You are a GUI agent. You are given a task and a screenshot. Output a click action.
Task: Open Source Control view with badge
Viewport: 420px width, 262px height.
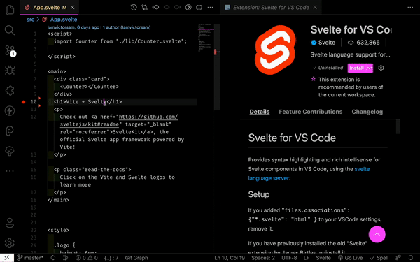tap(10, 50)
